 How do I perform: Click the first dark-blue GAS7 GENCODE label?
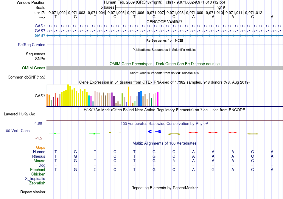tap(40, 26)
